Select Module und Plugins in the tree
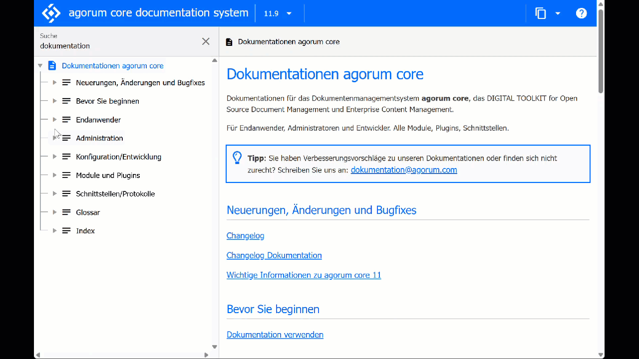 (x=108, y=176)
